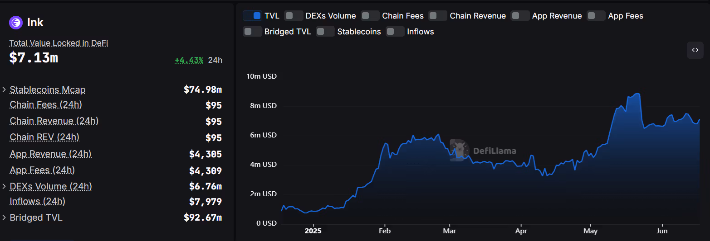Screen dimensions: 710x241
Task: Click the Chain Fees (24h) label
Action: click(x=46, y=105)
